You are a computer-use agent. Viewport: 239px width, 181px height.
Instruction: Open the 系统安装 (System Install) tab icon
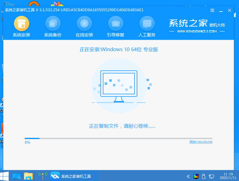21,24
